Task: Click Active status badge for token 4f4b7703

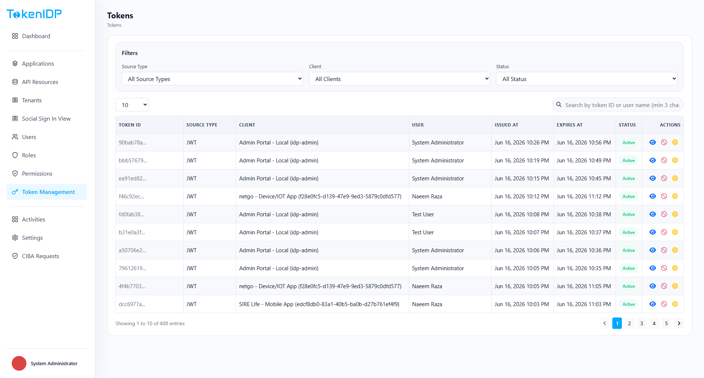Action: point(628,286)
